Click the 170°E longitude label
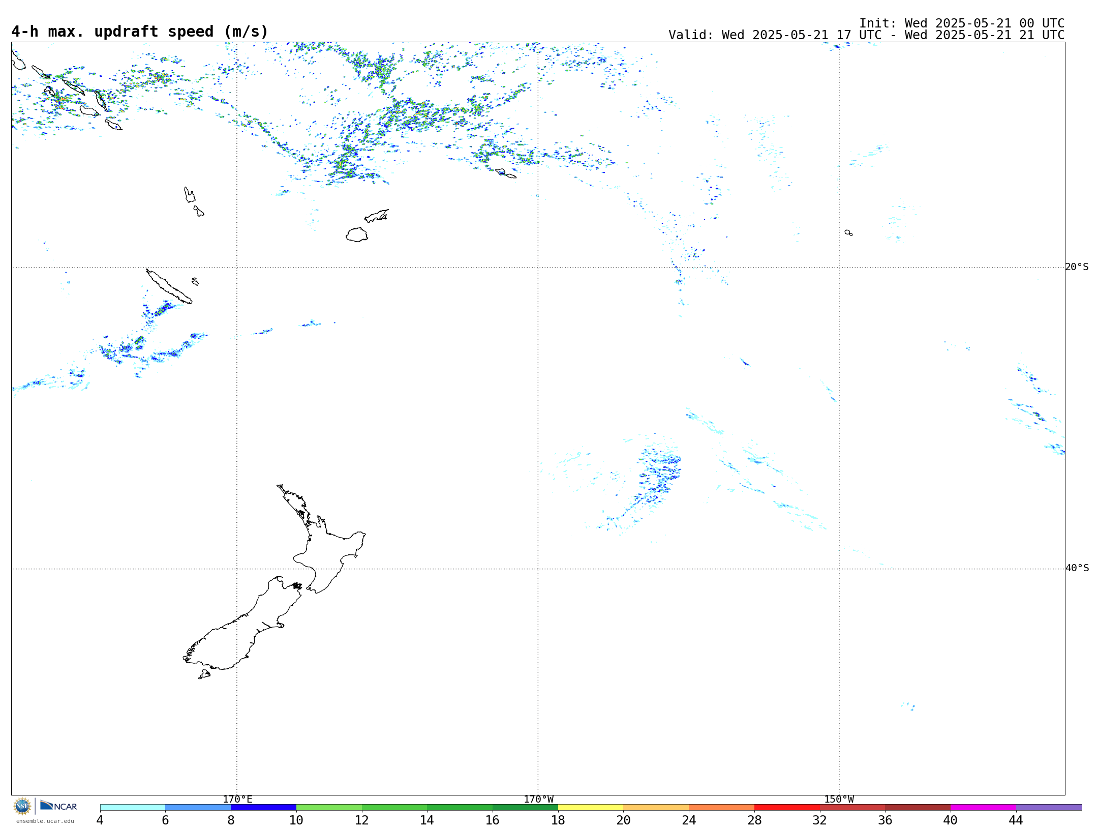The height and width of the screenshot is (827, 1098). (x=237, y=800)
